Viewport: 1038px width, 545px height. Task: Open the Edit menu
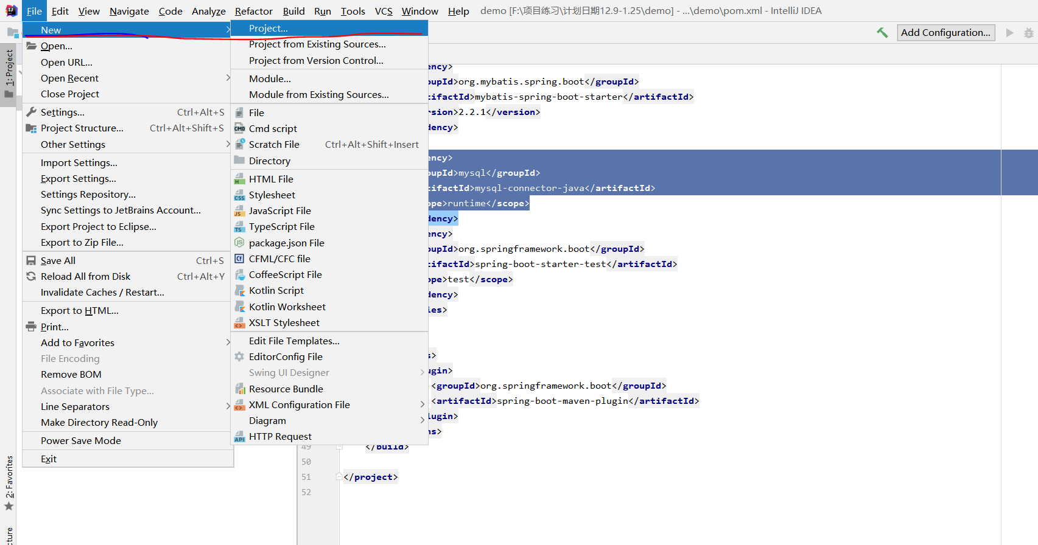tap(60, 11)
